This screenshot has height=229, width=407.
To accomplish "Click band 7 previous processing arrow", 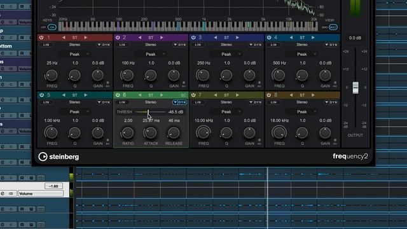I will [216, 95].
